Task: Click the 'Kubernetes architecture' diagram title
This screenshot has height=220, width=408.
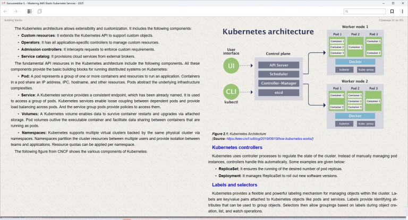Action: (x=268, y=32)
